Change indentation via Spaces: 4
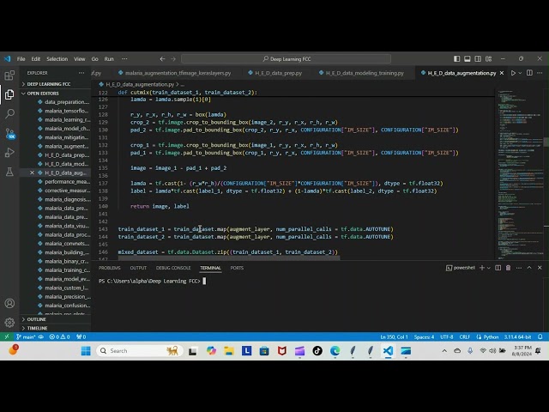 (424, 337)
